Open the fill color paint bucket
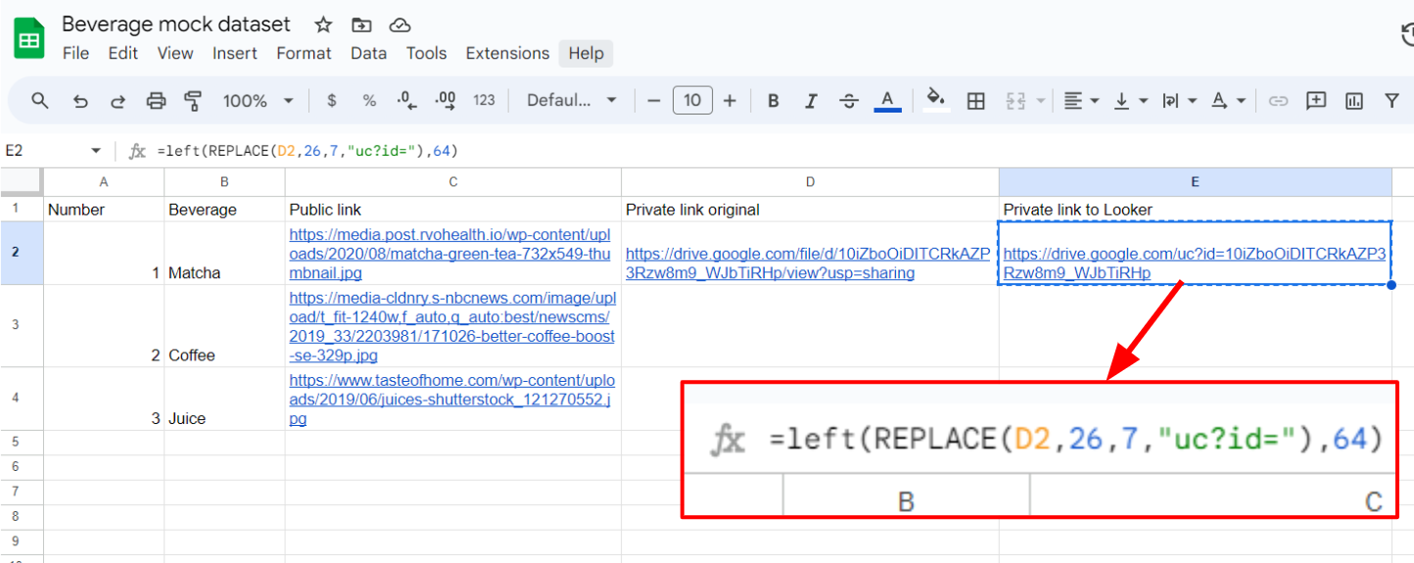 click(935, 99)
